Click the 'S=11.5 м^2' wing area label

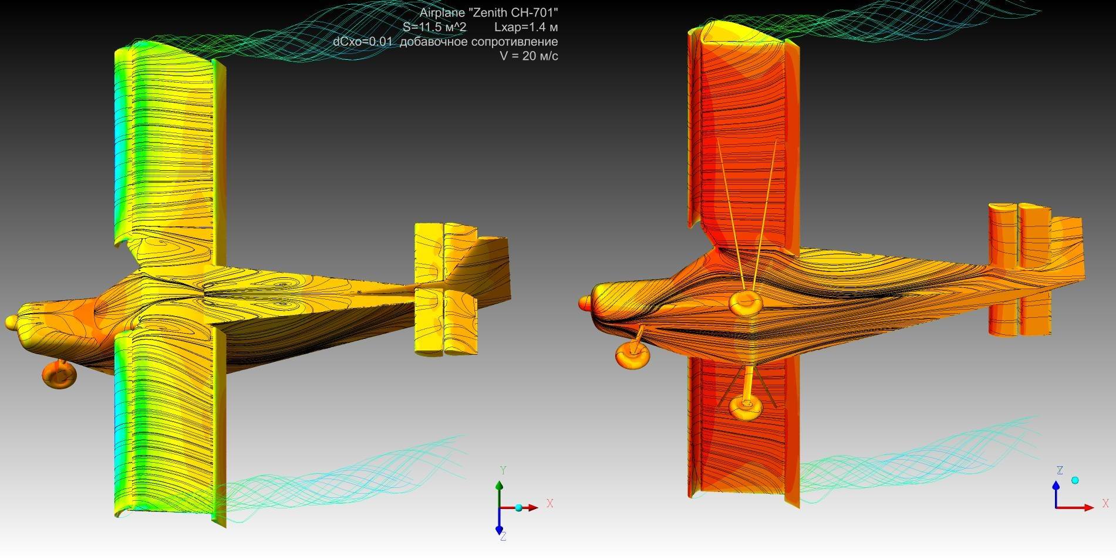click(434, 27)
